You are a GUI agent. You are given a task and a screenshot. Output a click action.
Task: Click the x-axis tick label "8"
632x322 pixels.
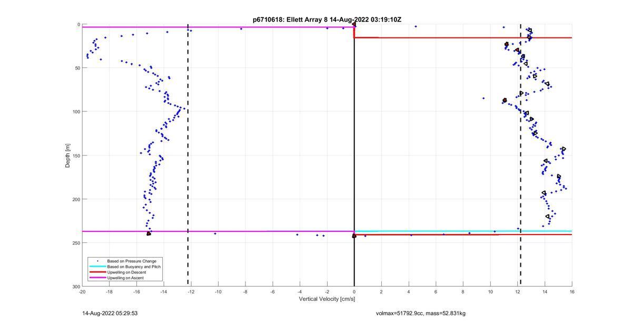click(463, 291)
